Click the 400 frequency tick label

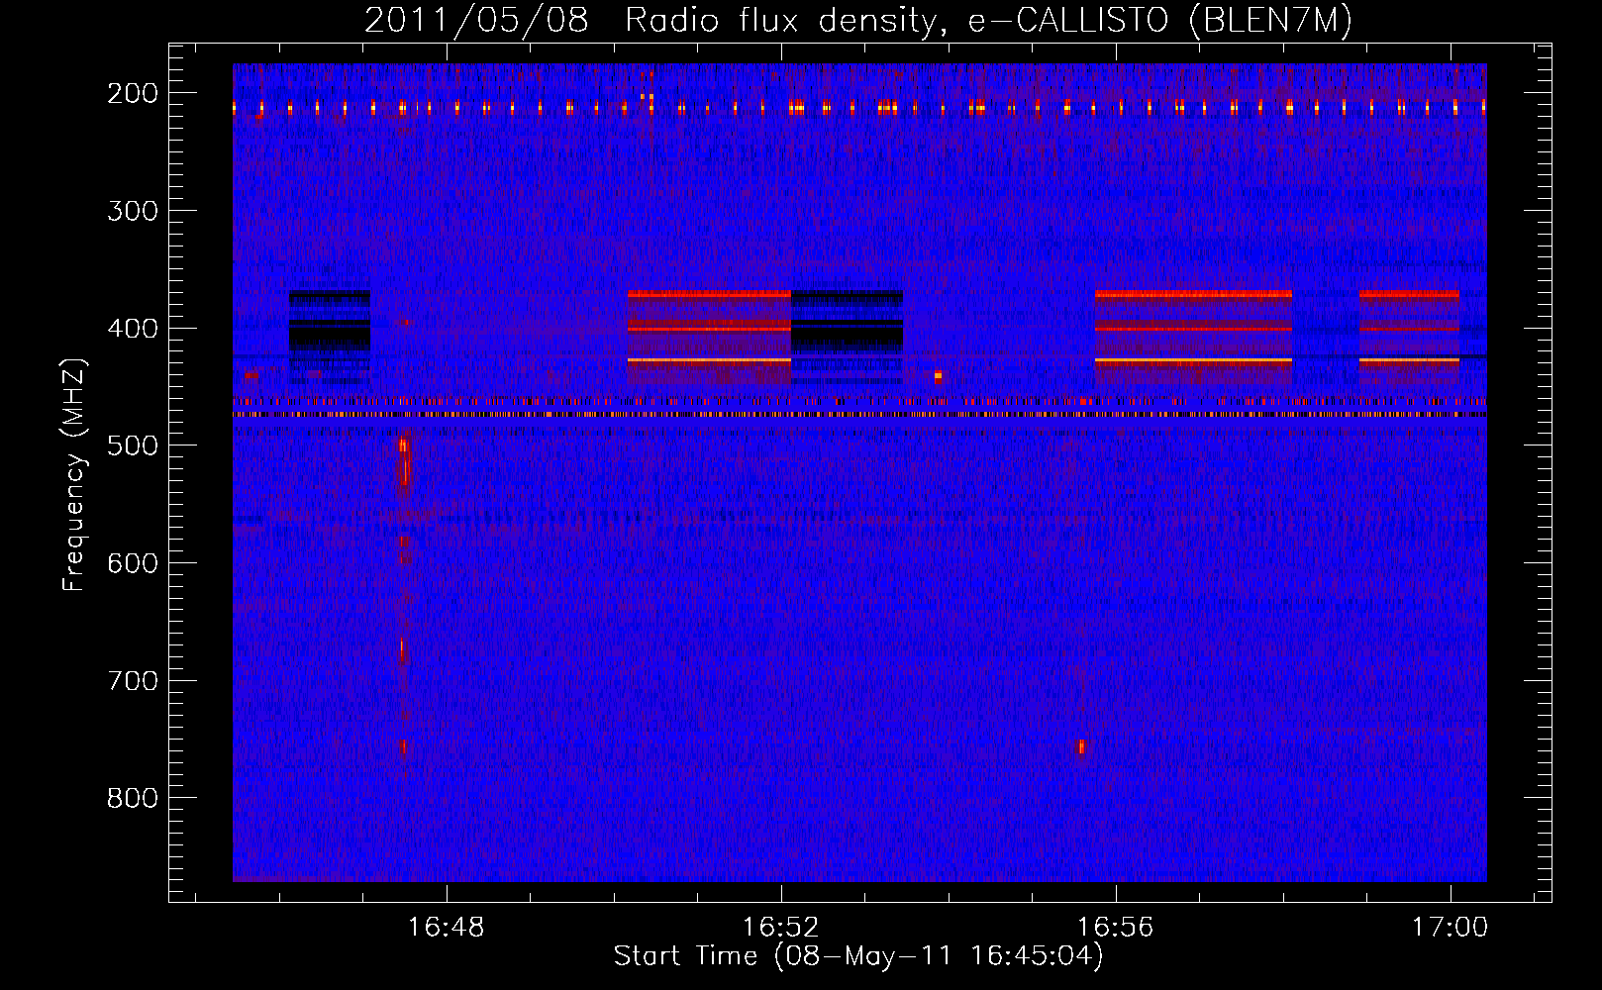point(133,329)
